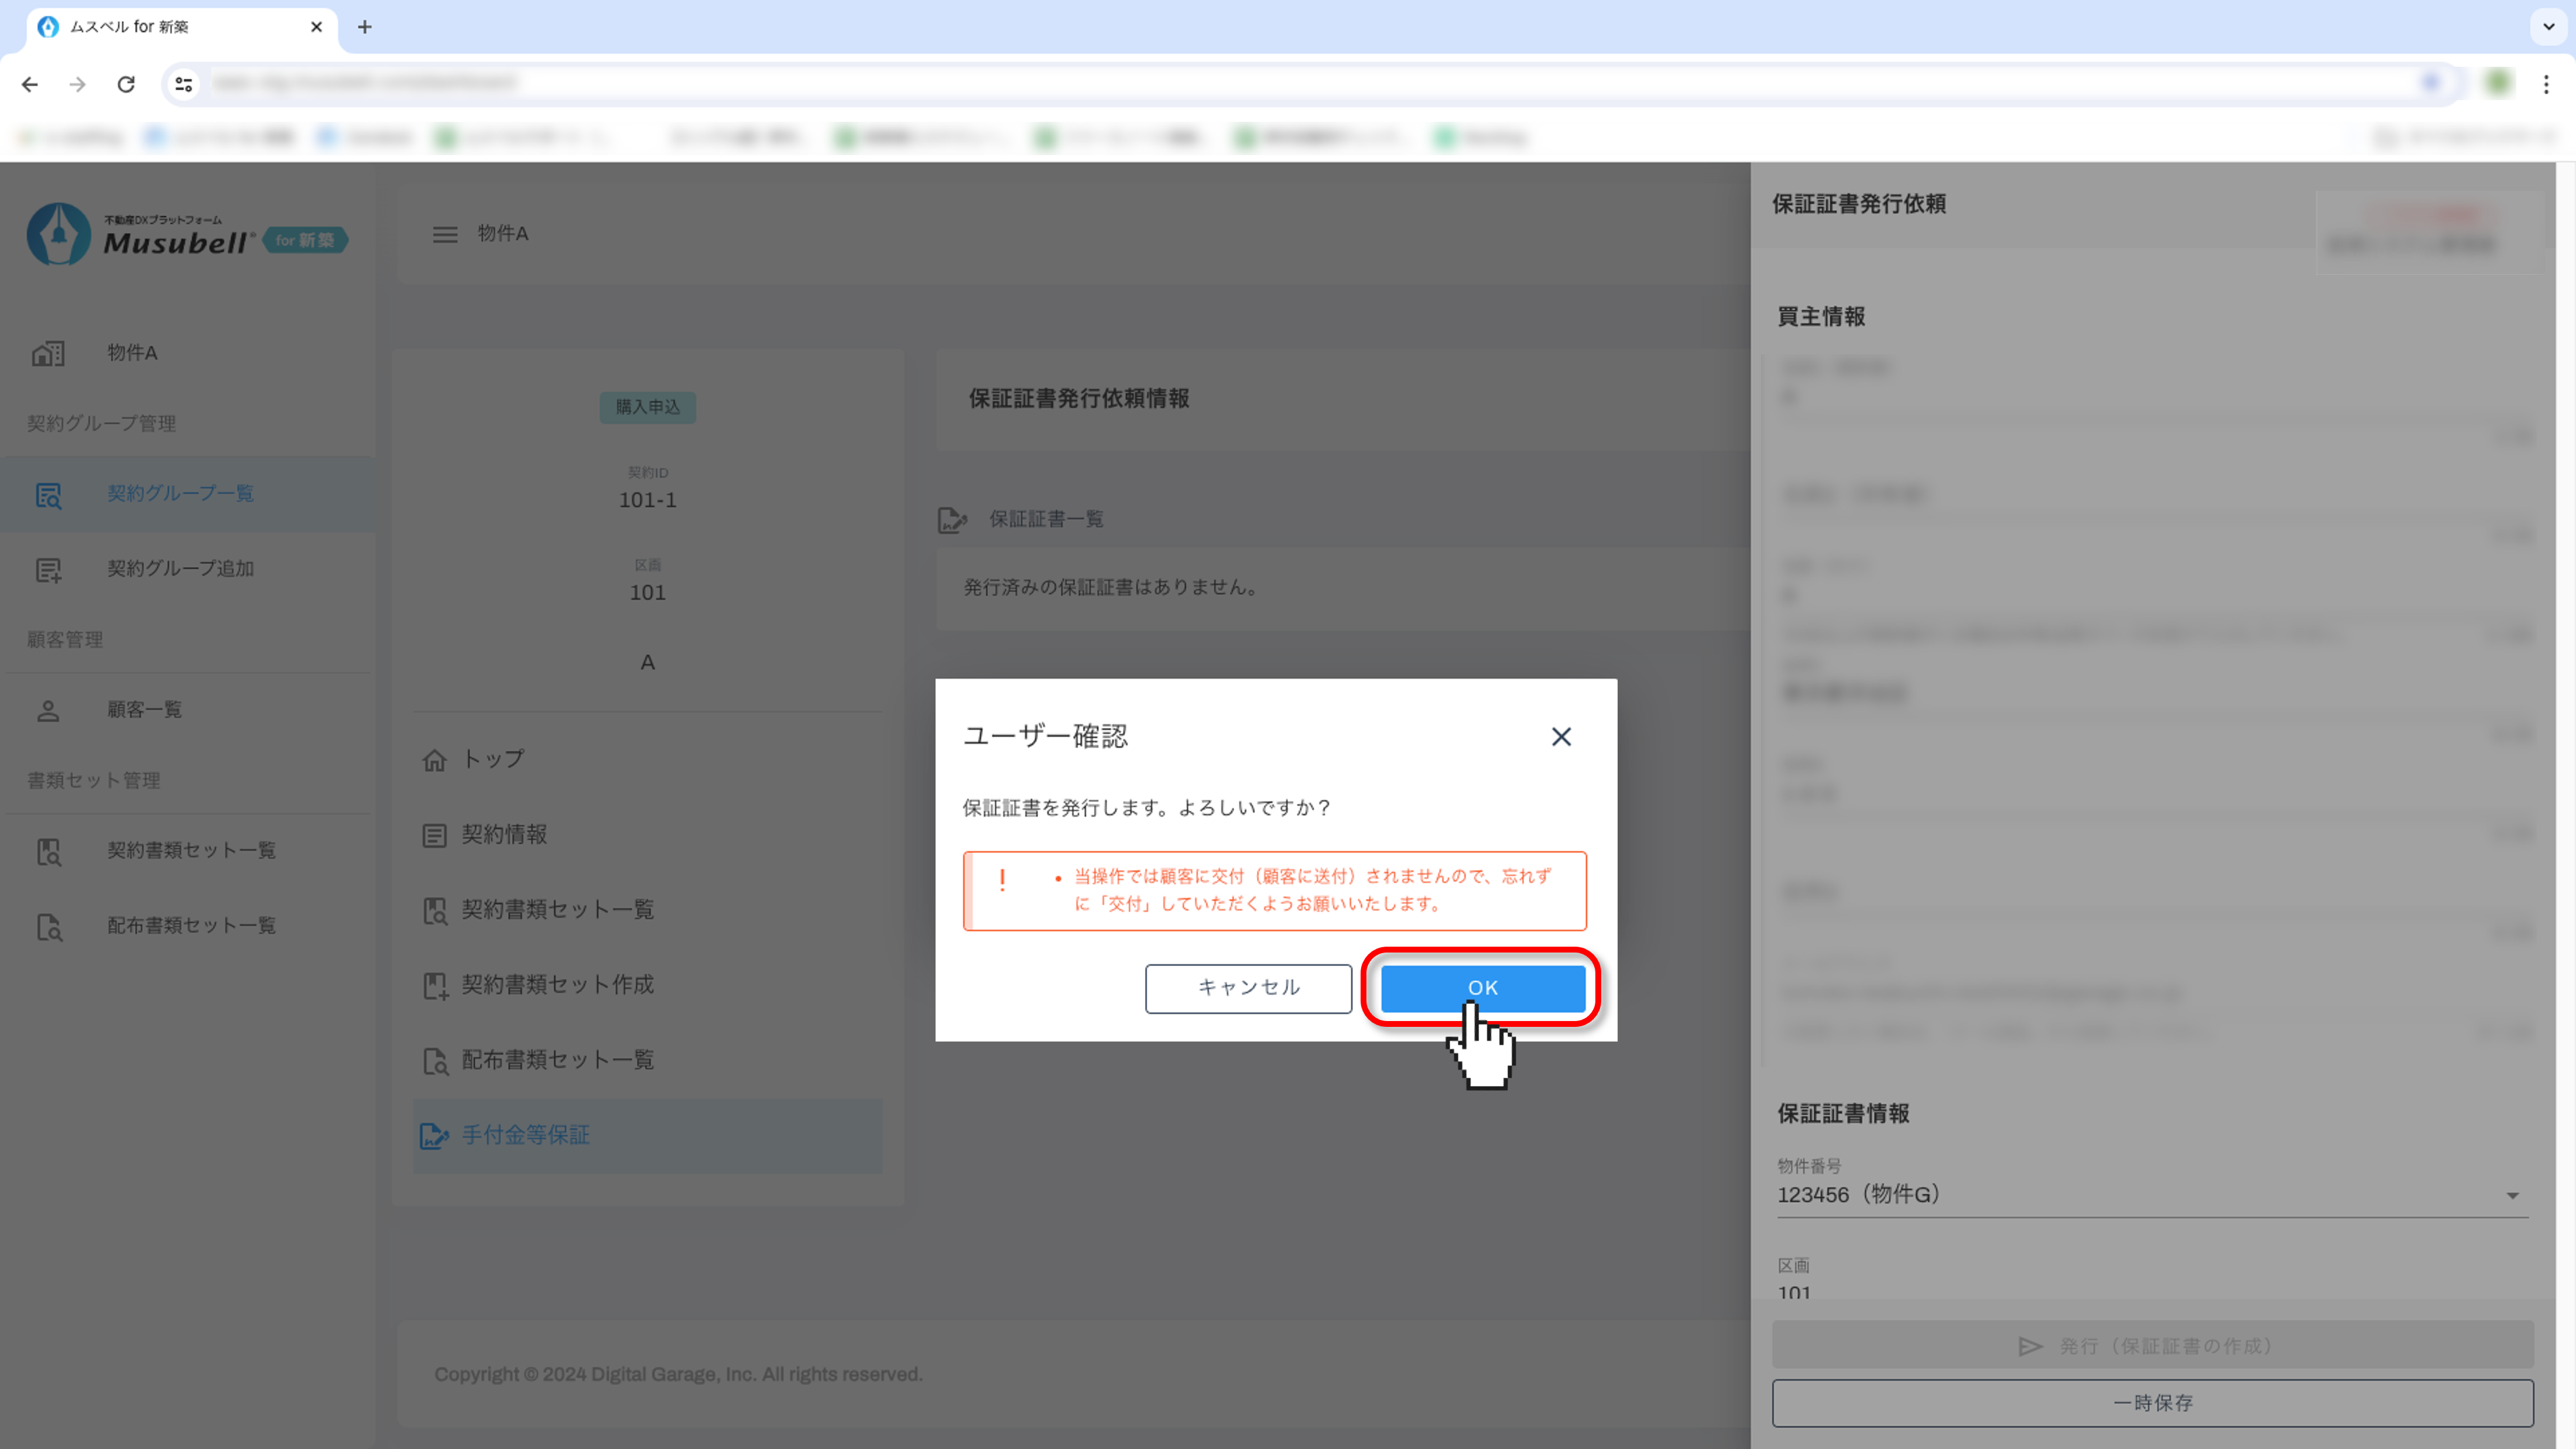This screenshot has height=1449, width=2576.
Task: Close the ユーザー確認 dialog with X
Action: point(1560,737)
